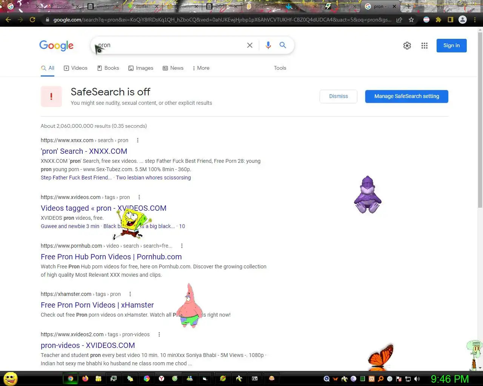483x386 pixels.
Task: Open the three-dot menu beside the pornhub.com result
Action: 182,246
